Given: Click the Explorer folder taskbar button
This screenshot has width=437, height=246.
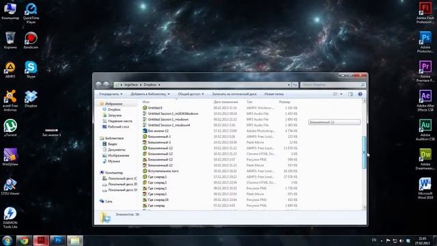Looking at the screenshot, I should (75, 241).
